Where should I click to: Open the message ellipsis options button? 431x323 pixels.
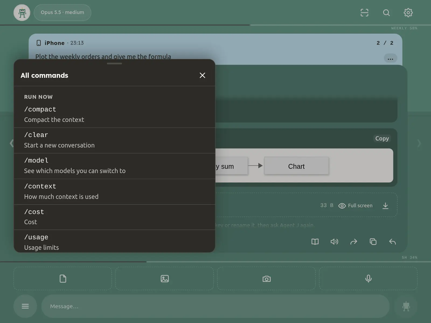(390, 58)
